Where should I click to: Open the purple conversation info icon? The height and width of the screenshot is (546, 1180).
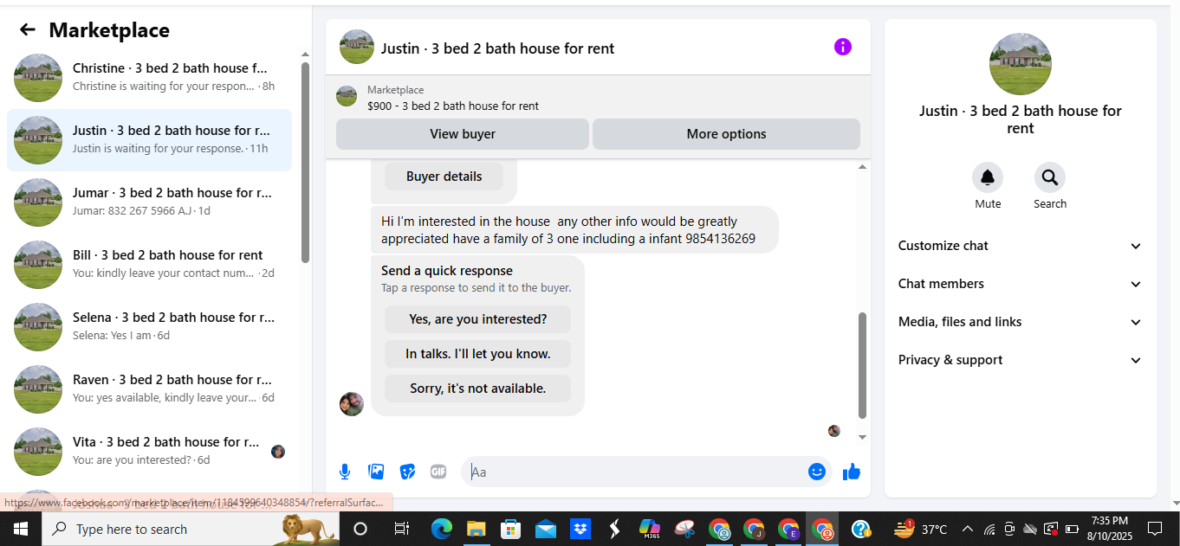point(843,47)
